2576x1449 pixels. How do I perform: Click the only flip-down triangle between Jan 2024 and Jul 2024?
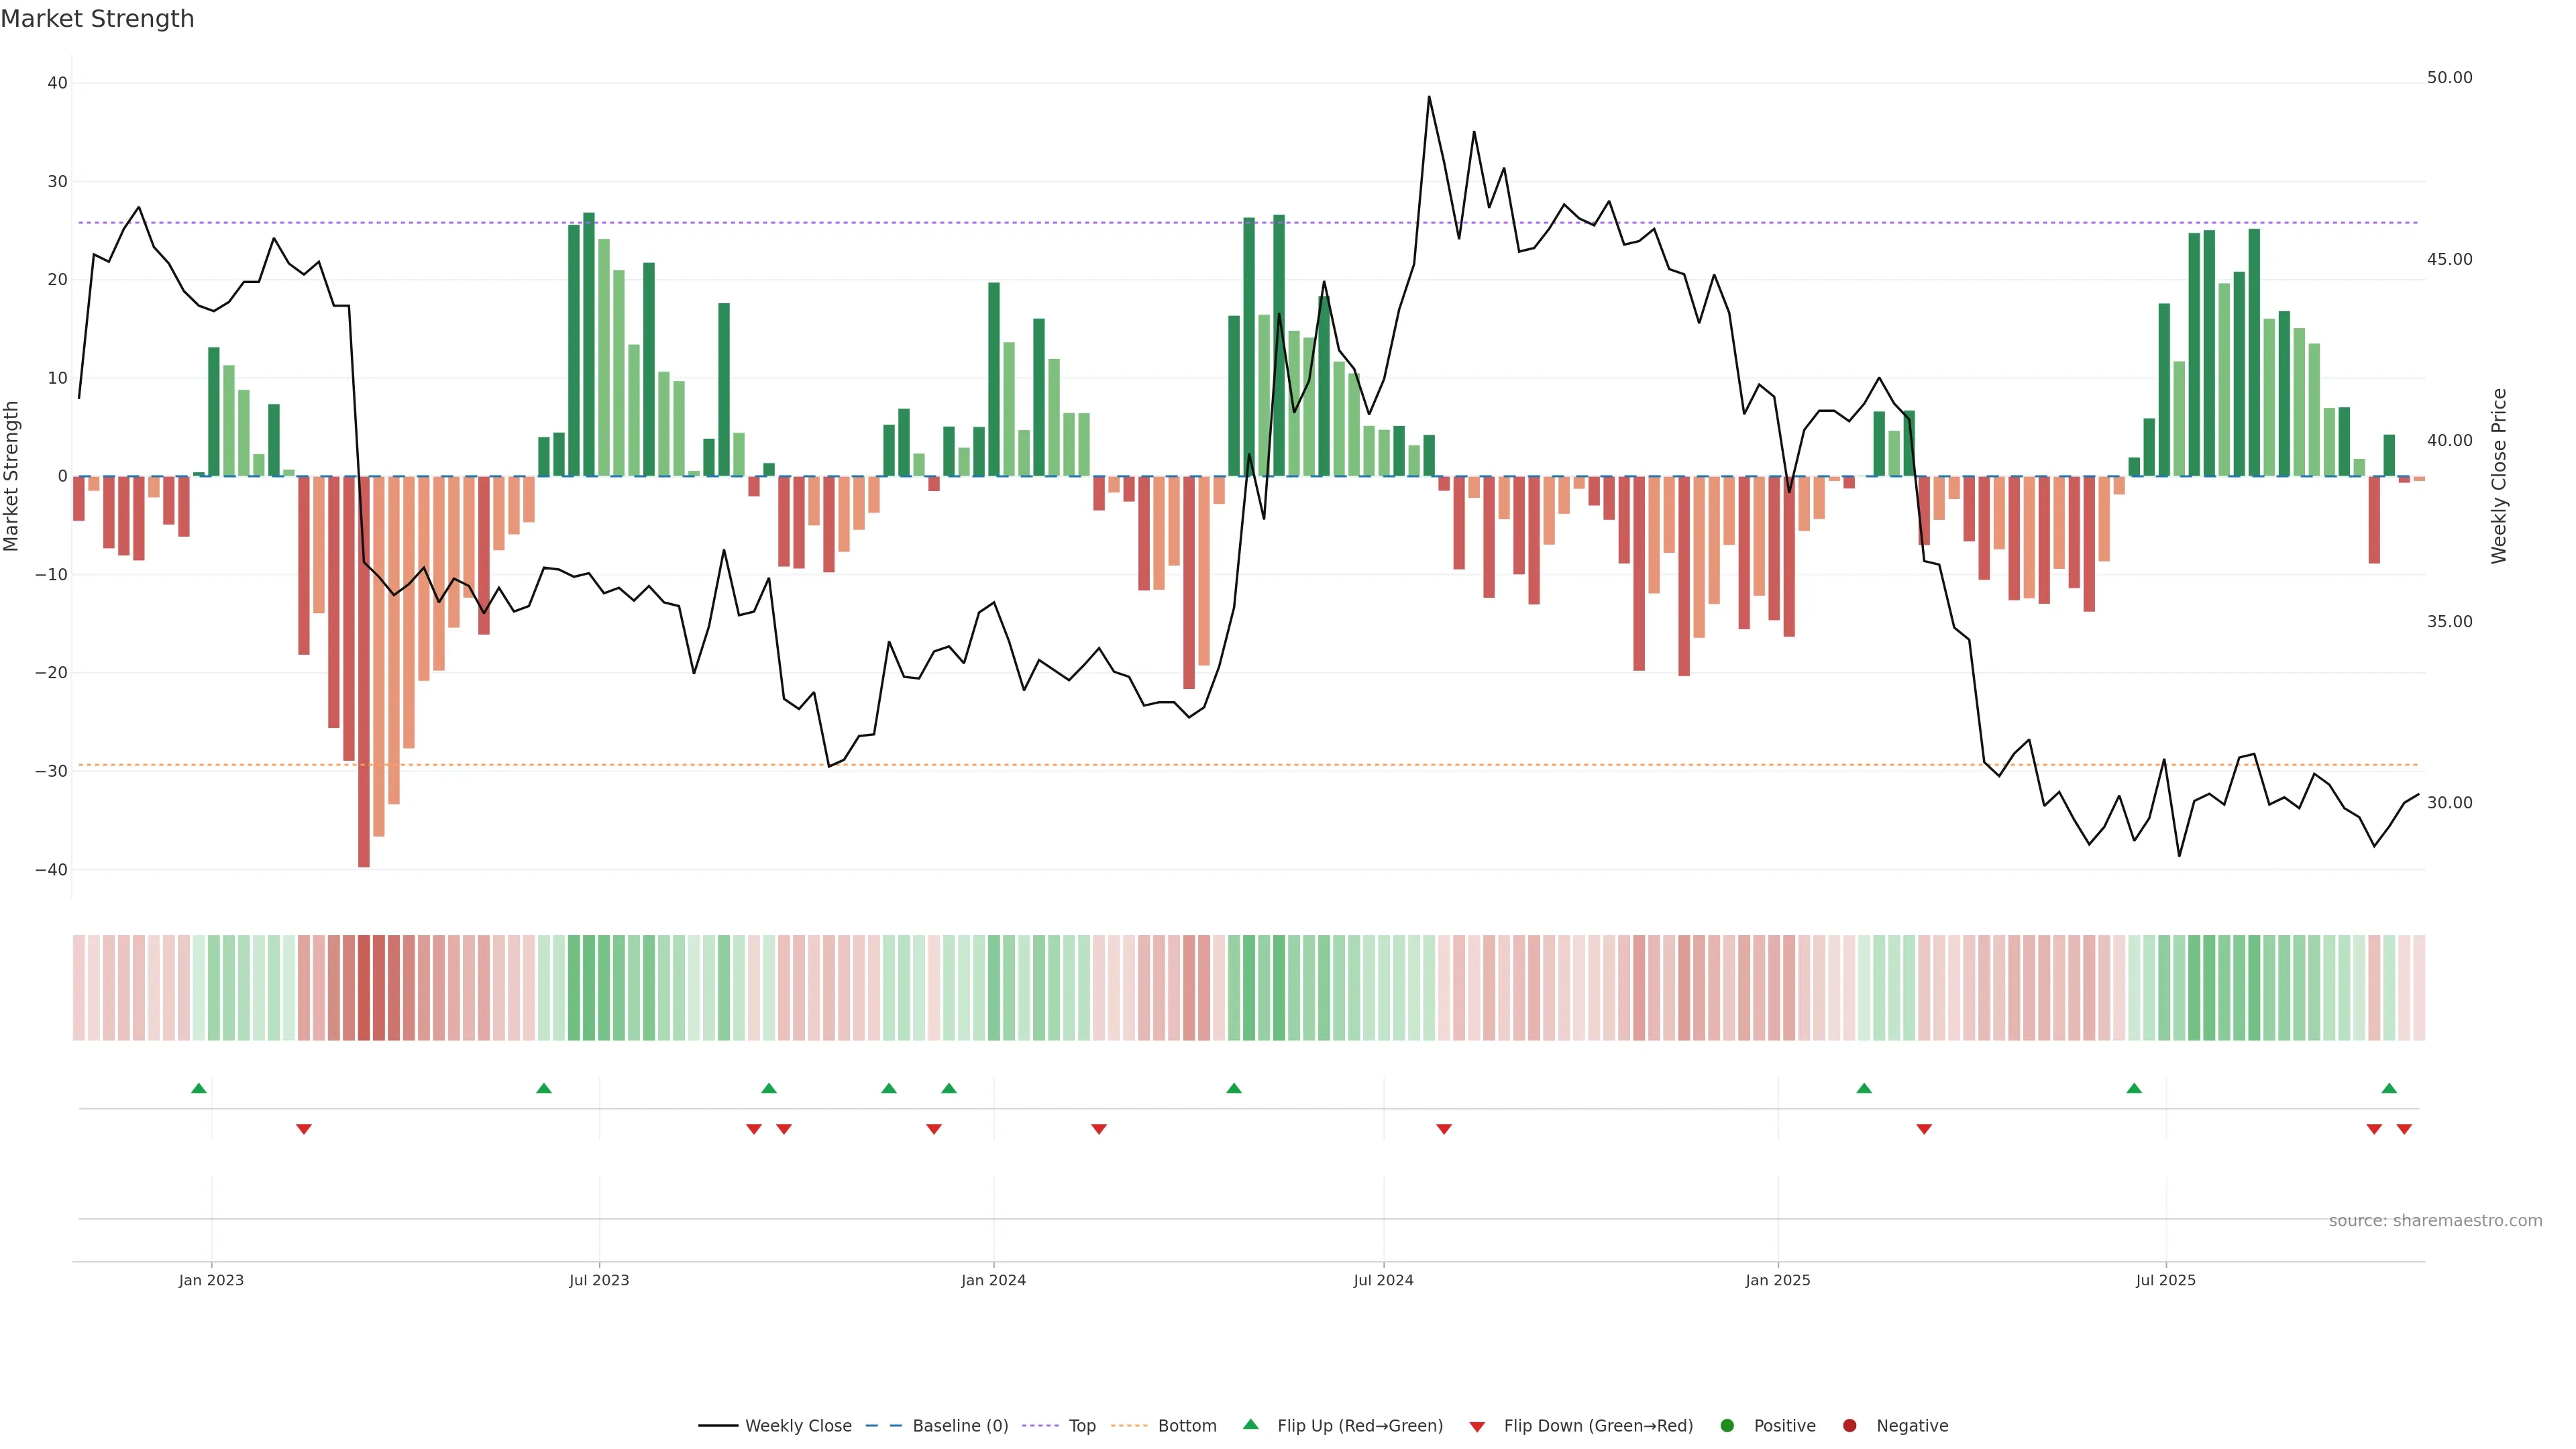point(1099,1129)
